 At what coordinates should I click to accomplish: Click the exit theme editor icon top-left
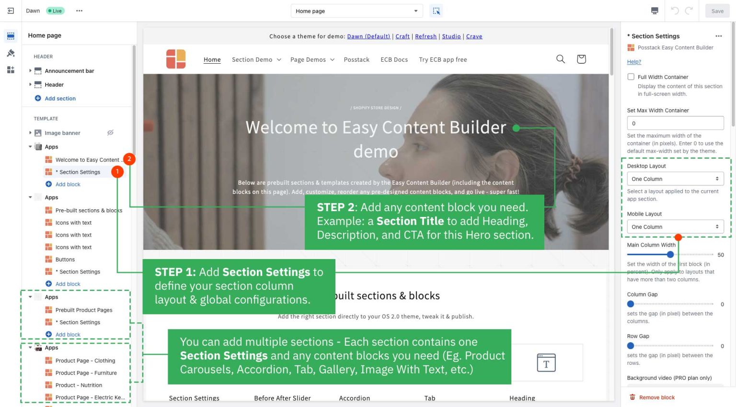(x=11, y=11)
